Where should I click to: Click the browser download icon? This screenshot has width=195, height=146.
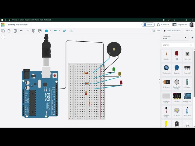tap(169, 20)
